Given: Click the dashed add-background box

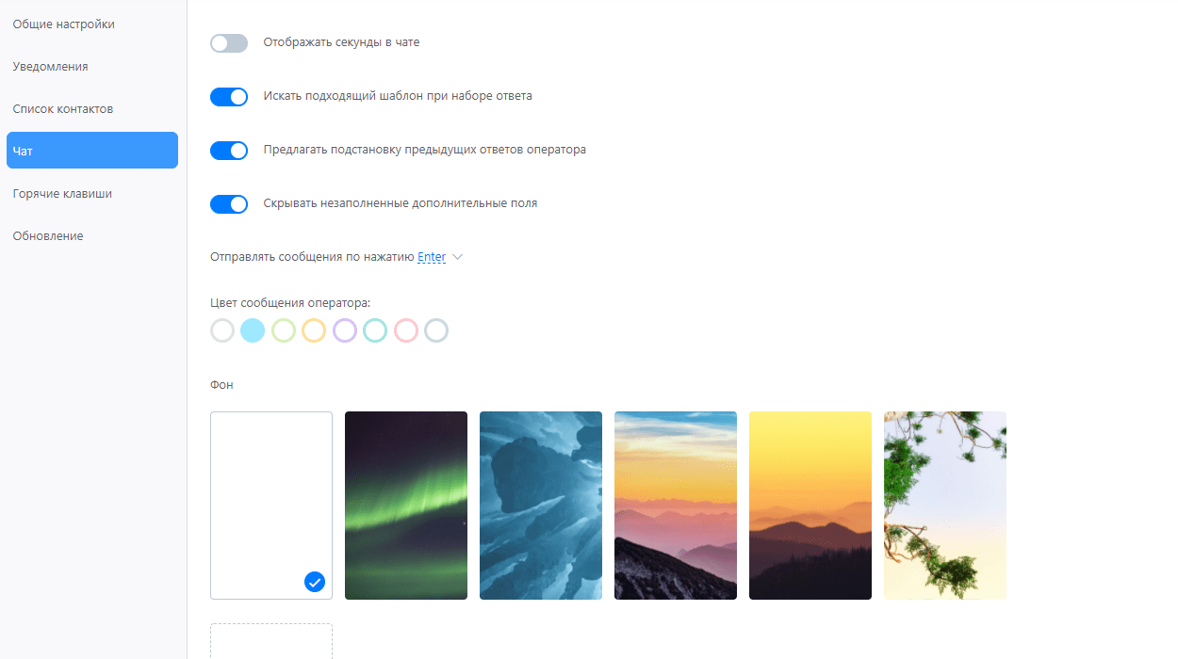Looking at the screenshot, I should [x=271, y=641].
